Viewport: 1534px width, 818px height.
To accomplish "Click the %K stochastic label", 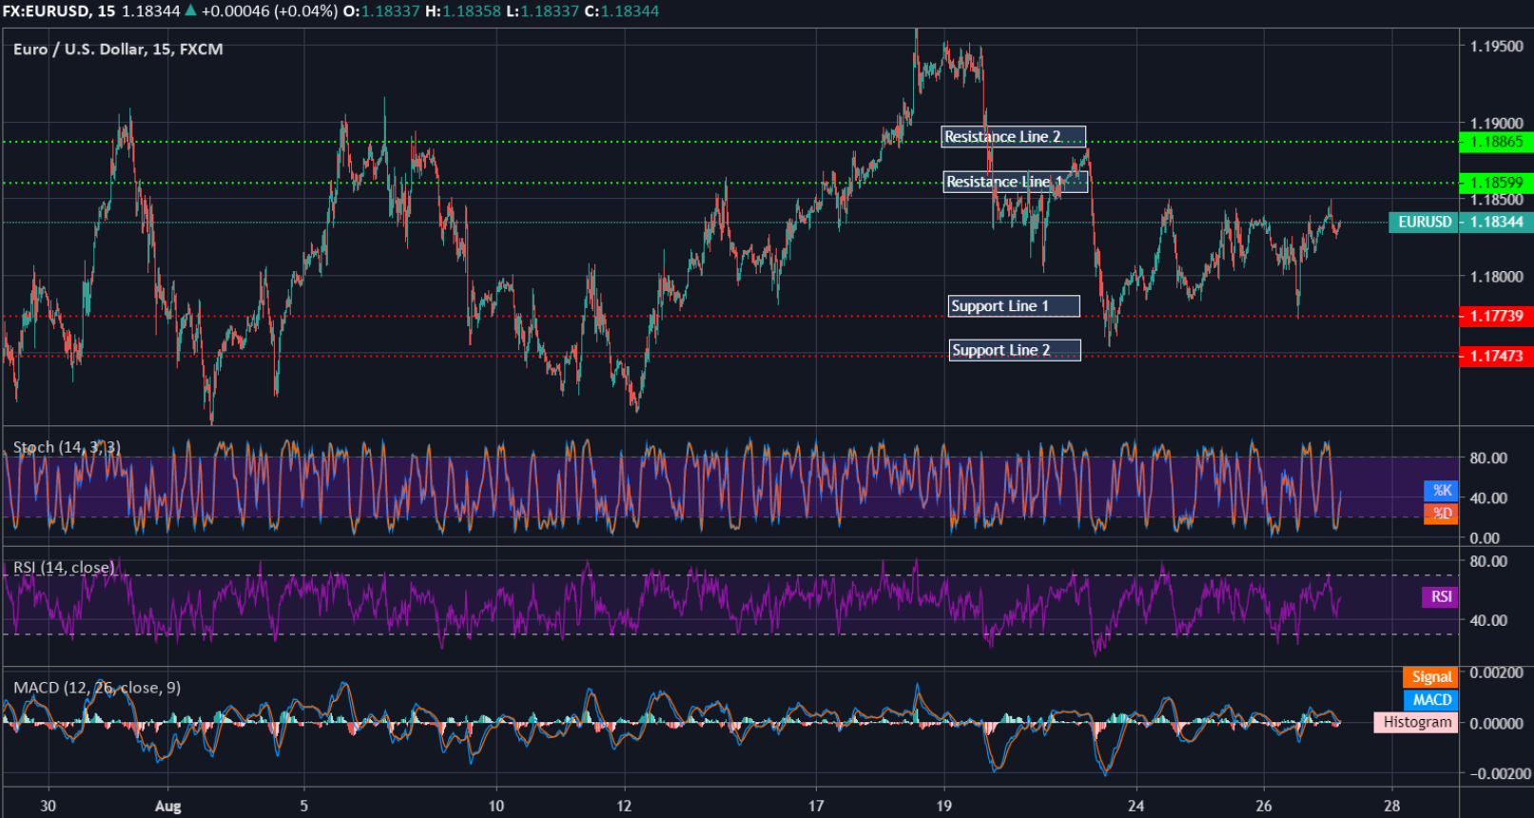I will pyautogui.click(x=1442, y=491).
